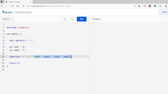Click the int main() line
The width and height of the screenshot is (168, 94).
[x=14, y=34]
